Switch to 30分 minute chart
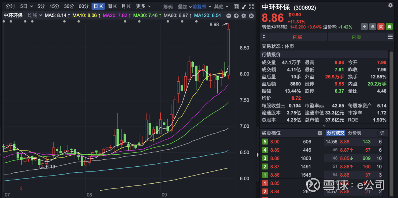 (x=69, y=6)
